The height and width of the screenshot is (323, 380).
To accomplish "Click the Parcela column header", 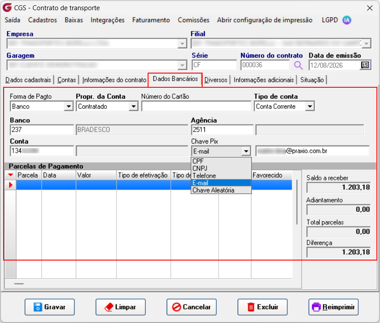I will coord(29,175).
